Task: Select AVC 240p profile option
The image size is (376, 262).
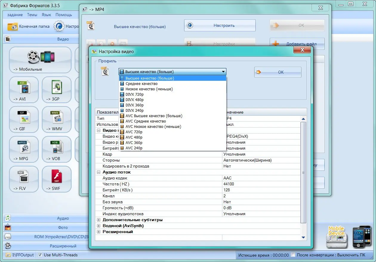Action: [x=172, y=148]
